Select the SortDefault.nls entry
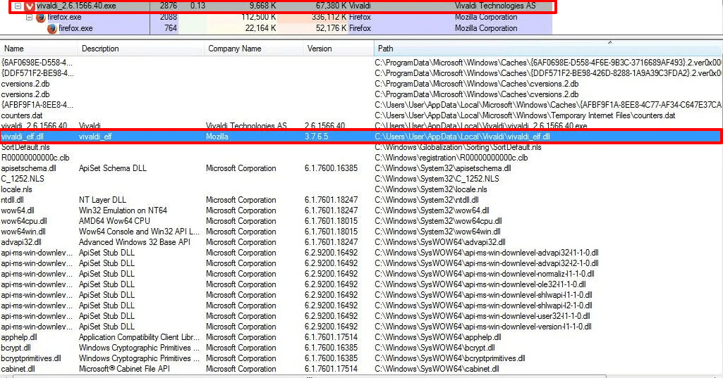The image size is (723, 378). 361,147
